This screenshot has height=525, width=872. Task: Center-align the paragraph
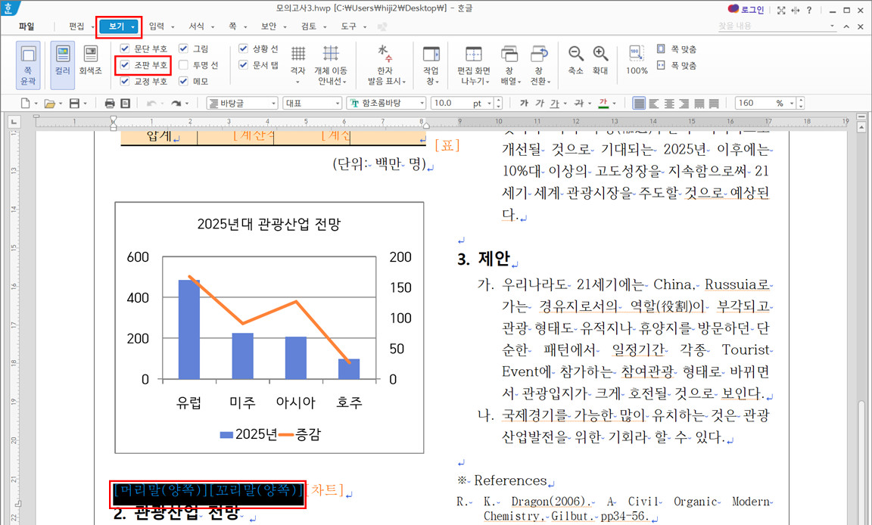[x=669, y=103]
